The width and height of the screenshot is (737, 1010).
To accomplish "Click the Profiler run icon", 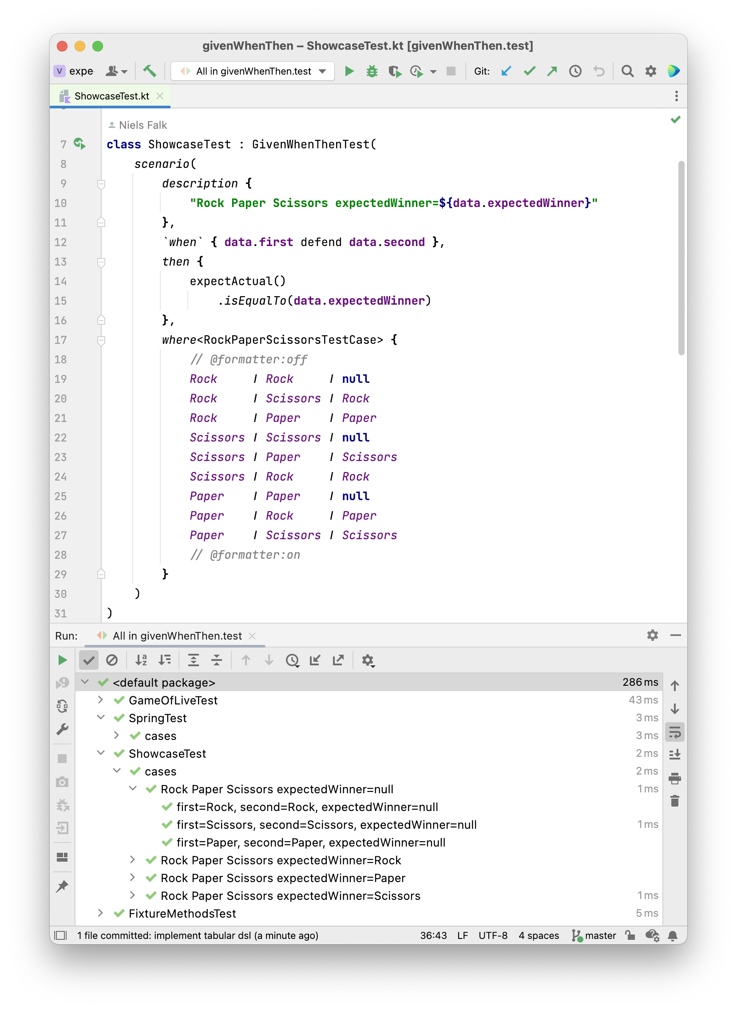I will (417, 71).
